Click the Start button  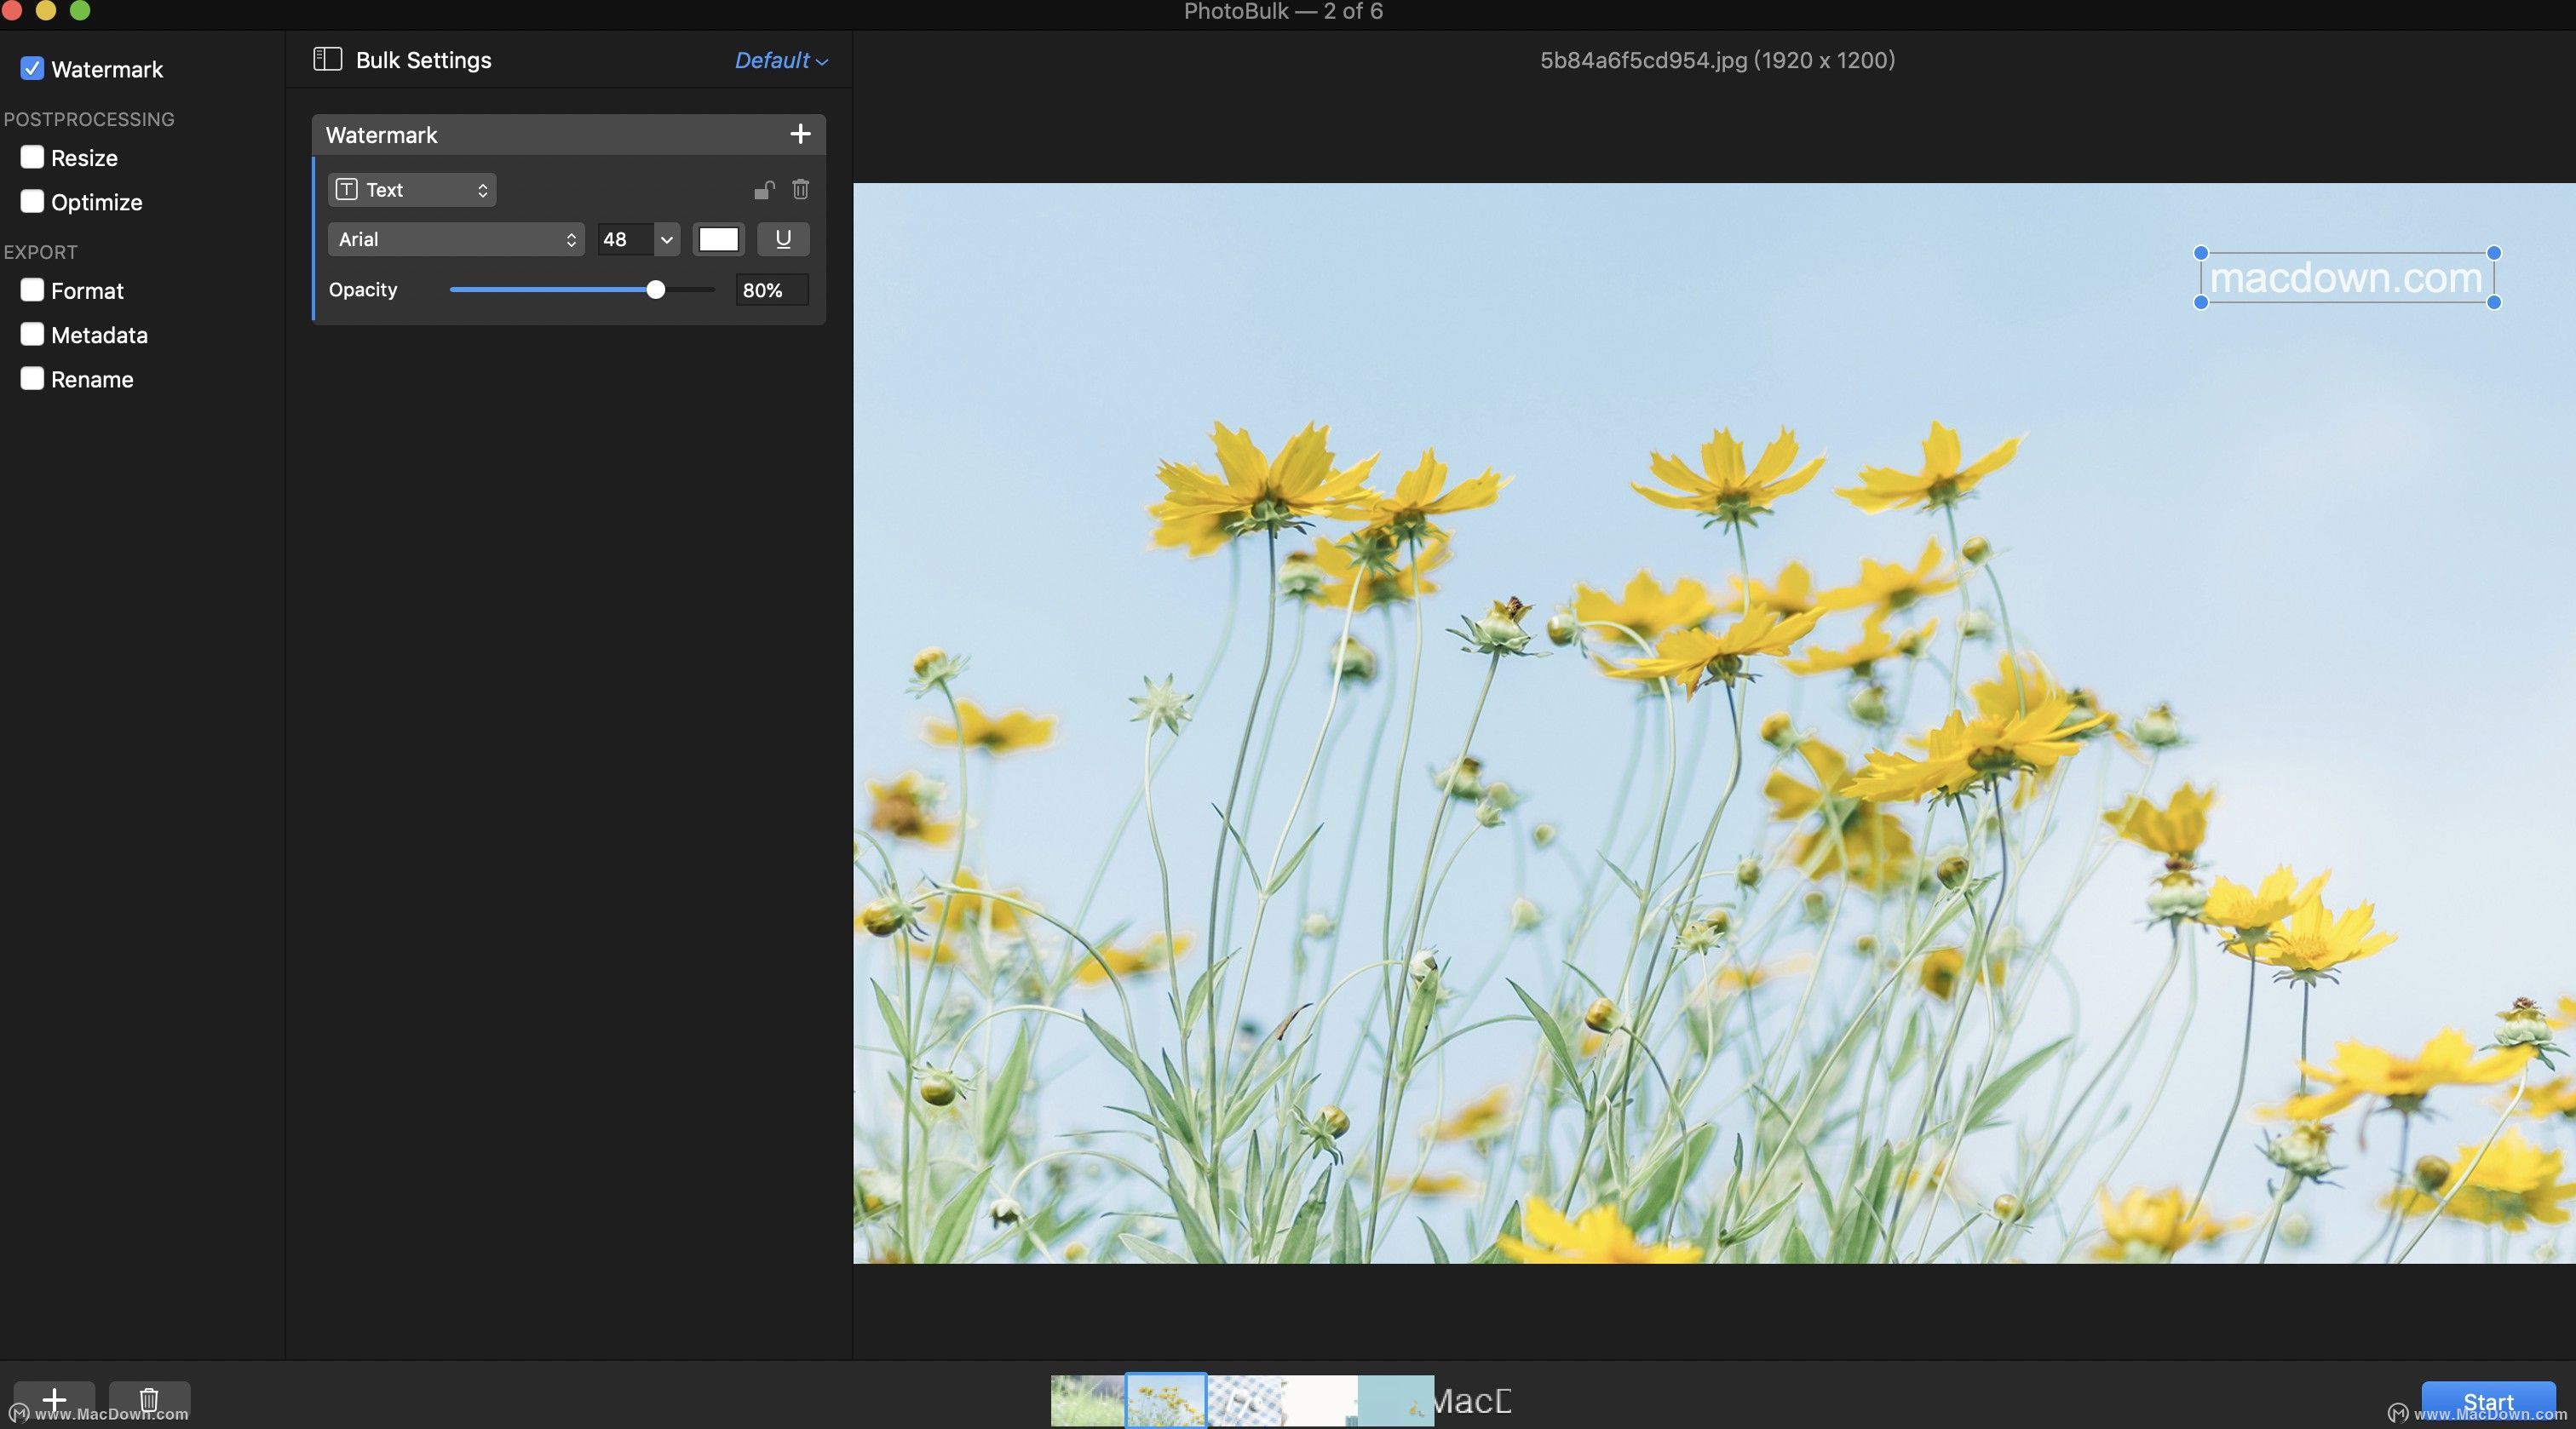tap(2488, 1401)
